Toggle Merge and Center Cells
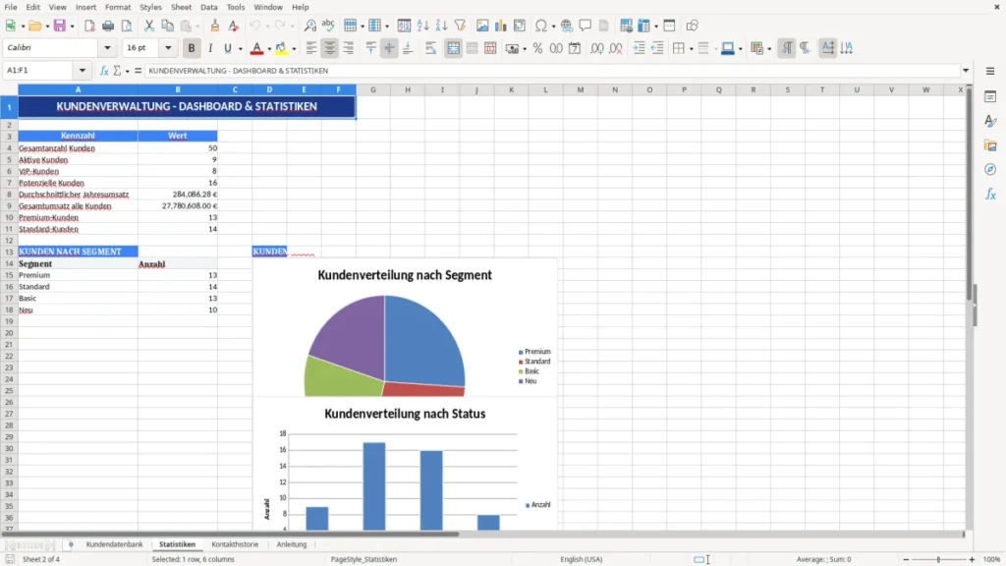This screenshot has height=566, width=1006. tap(453, 48)
